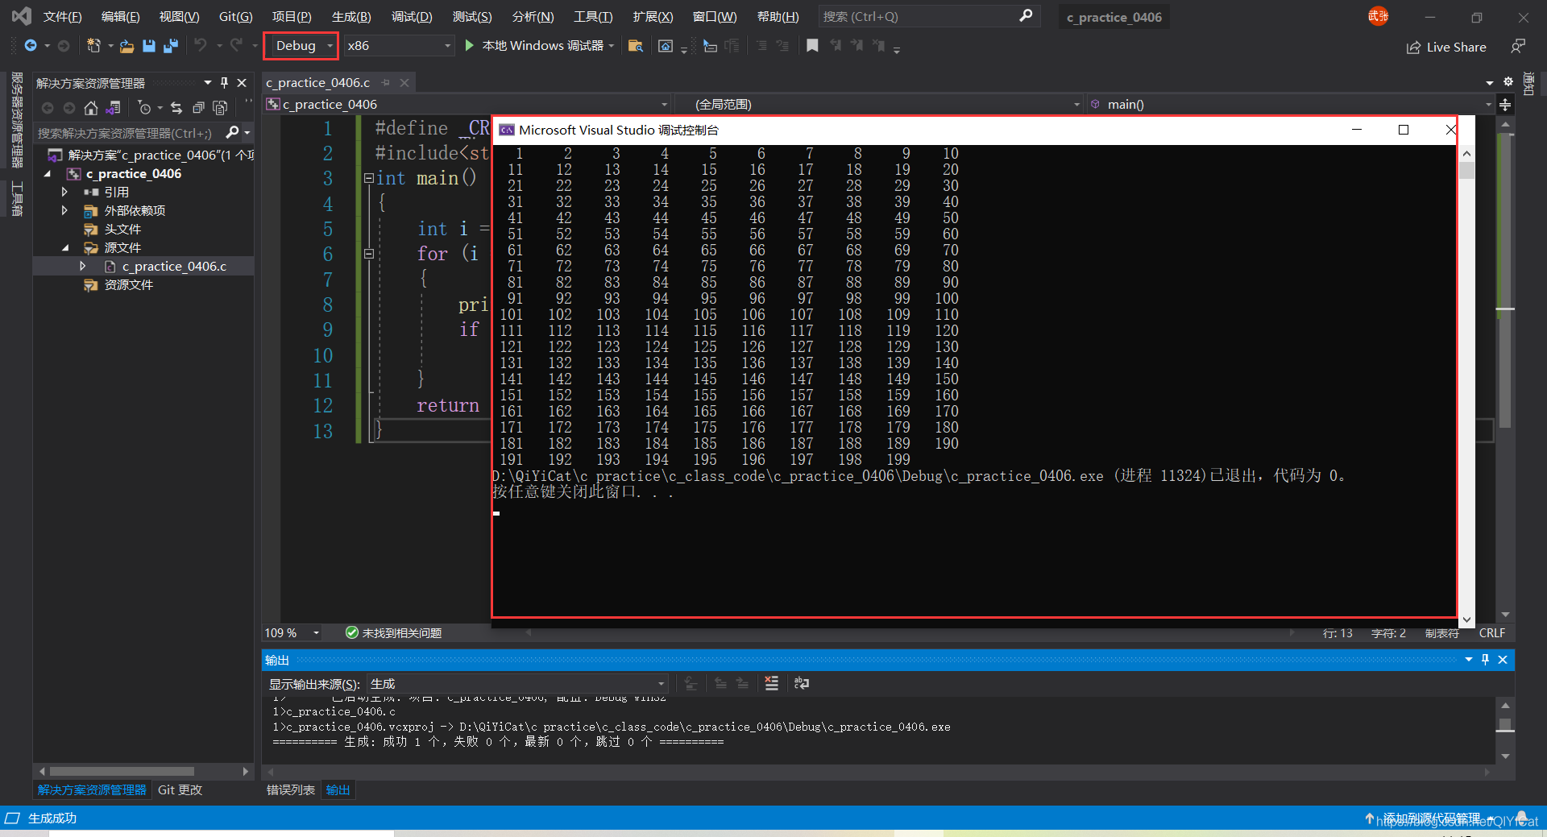Open the 帮助(H) help menu
Screen dimensions: 1547x837
click(x=778, y=17)
